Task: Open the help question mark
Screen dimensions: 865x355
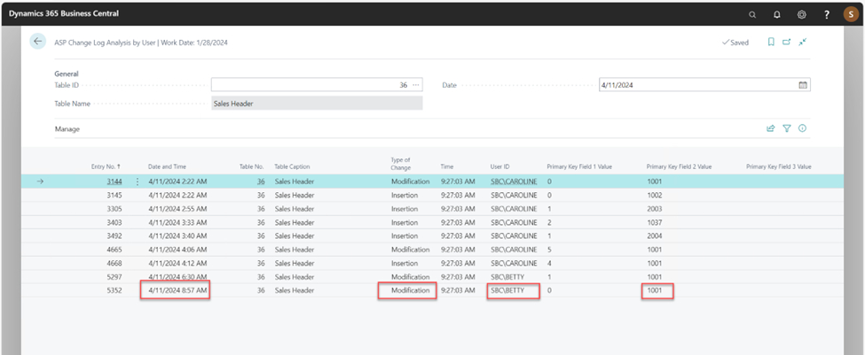Action: point(826,15)
